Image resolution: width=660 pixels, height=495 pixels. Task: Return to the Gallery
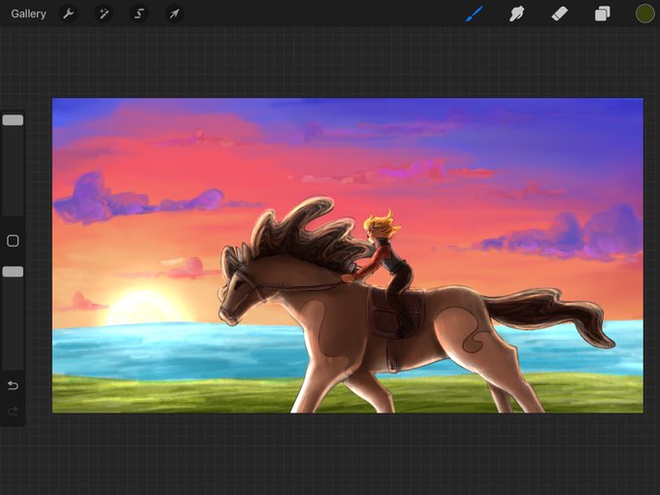pyautogui.click(x=28, y=14)
